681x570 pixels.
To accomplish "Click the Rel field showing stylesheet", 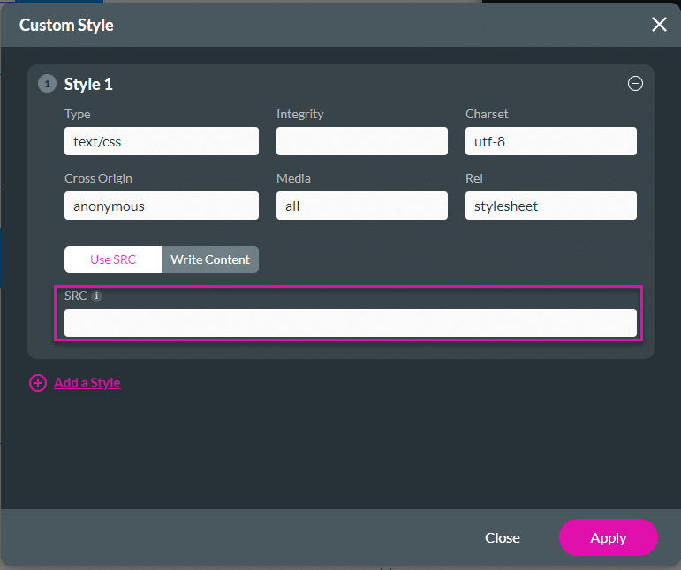I will [x=550, y=206].
